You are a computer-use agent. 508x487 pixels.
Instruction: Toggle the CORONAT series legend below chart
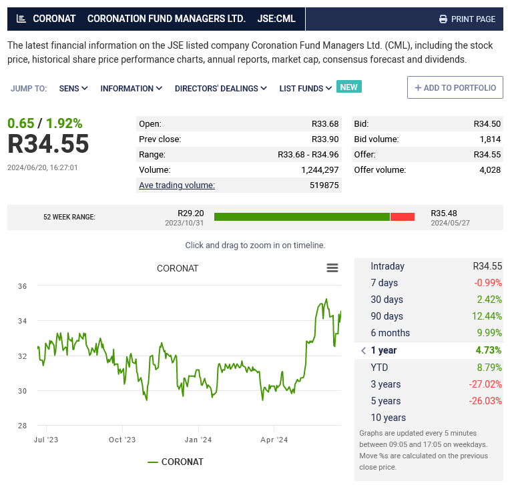click(176, 462)
